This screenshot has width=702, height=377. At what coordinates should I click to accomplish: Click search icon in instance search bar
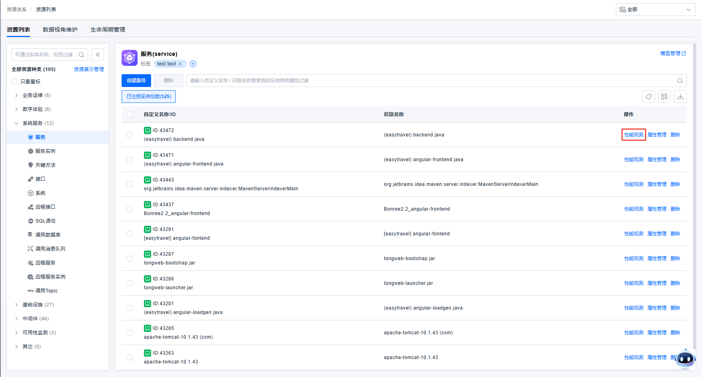coord(680,81)
